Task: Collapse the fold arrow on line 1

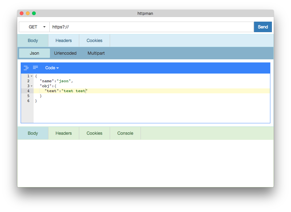Action: click(x=31, y=76)
